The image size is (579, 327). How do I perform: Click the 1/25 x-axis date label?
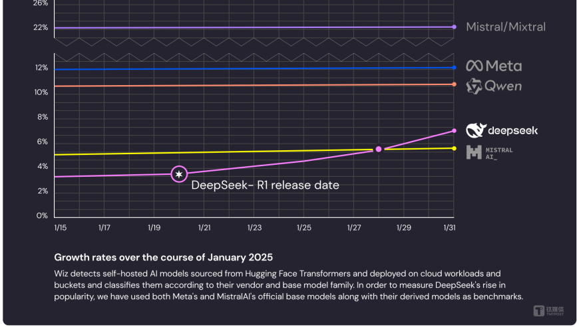[x=304, y=227]
